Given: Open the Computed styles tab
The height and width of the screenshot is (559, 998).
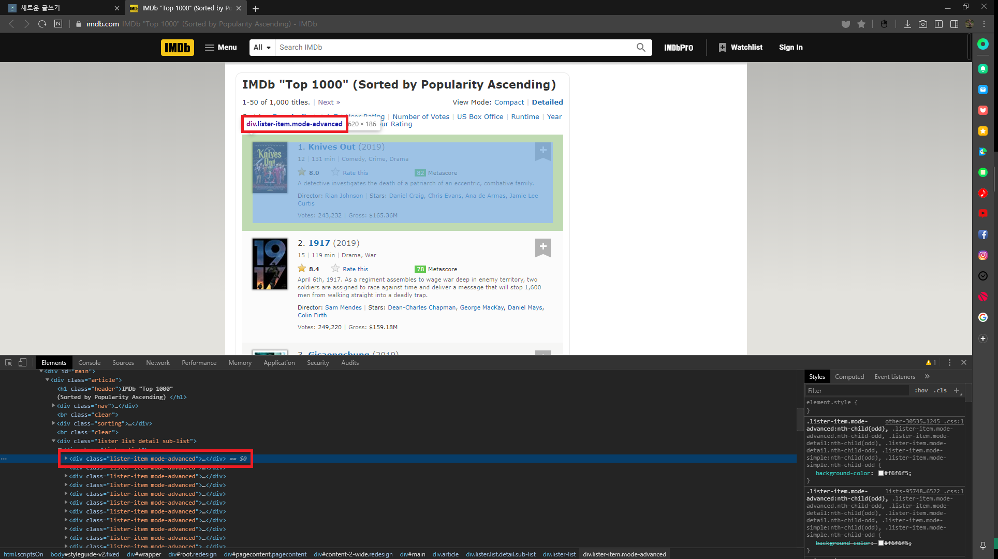Looking at the screenshot, I should (849, 377).
